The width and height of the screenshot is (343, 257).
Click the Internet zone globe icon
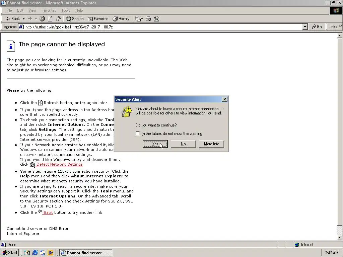297,245
